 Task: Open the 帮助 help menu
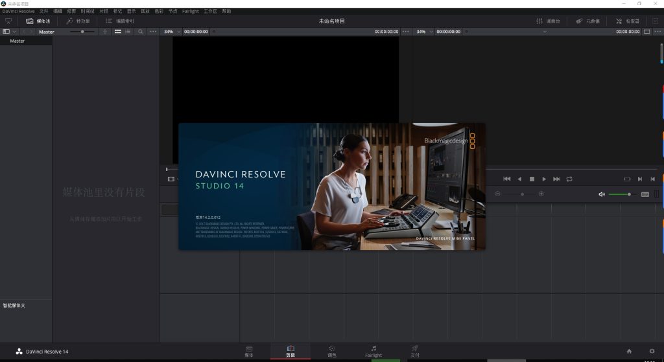(226, 12)
